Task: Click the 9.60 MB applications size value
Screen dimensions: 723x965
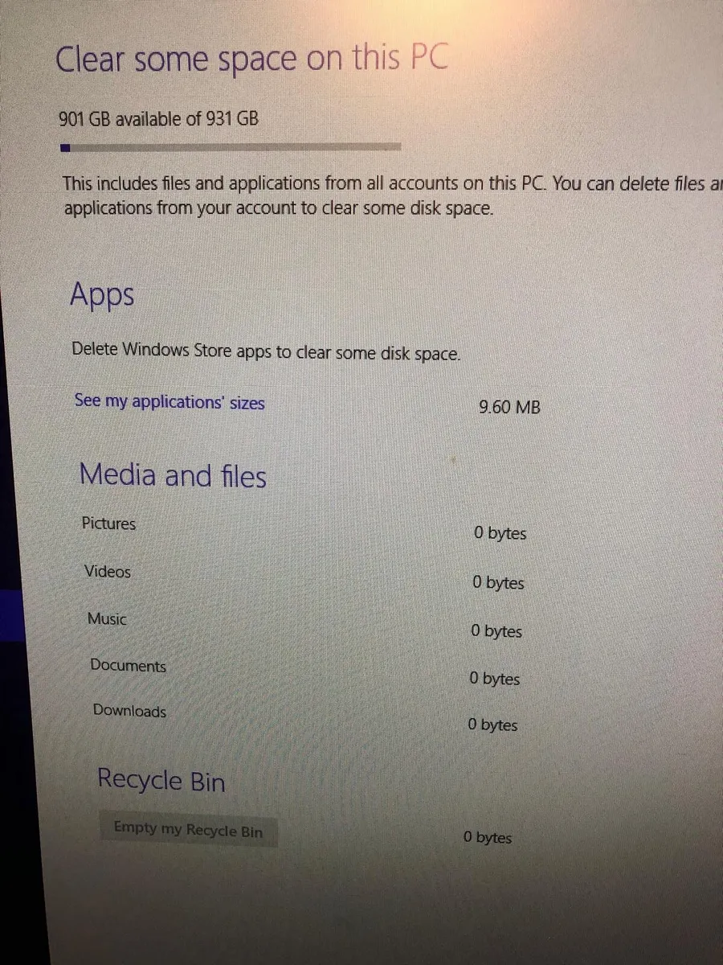Action: pyautogui.click(x=509, y=407)
